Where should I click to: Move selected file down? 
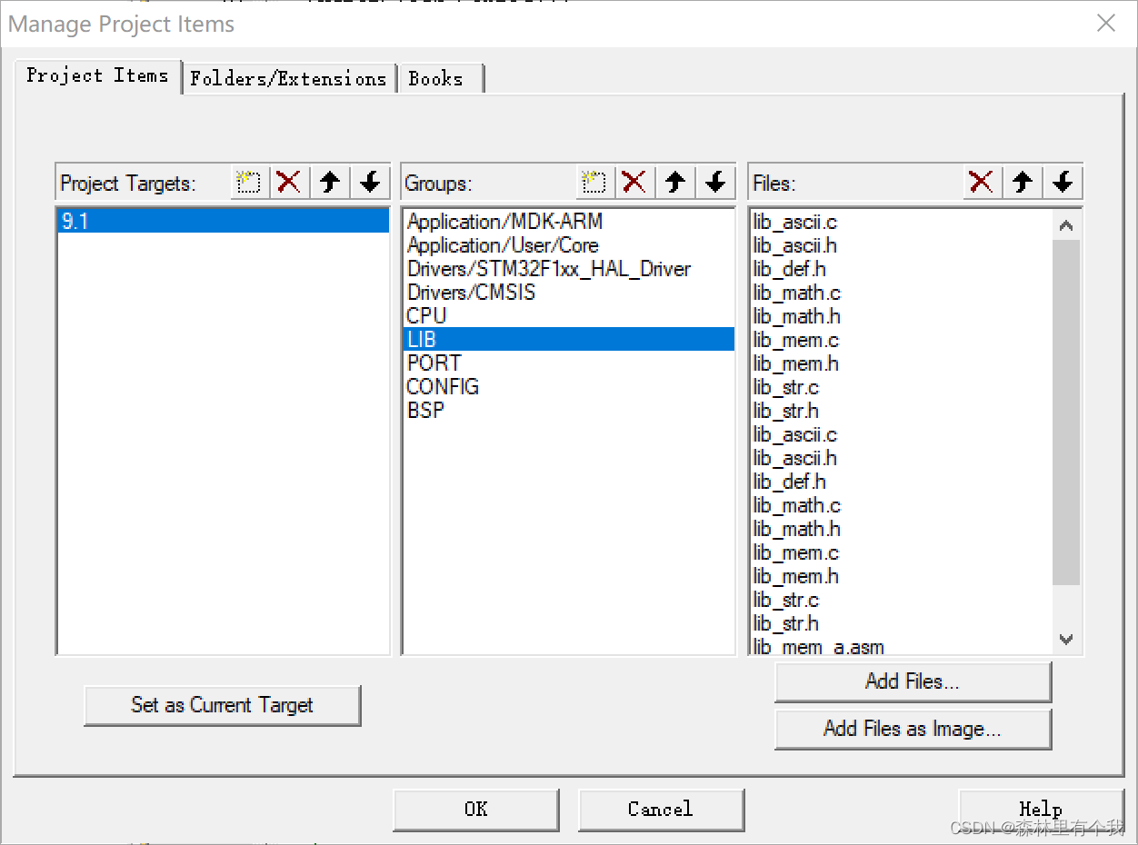pyautogui.click(x=1063, y=182)
